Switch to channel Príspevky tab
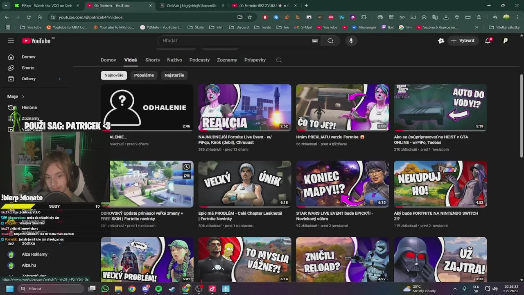This screenshot has height=295, width=524. pos(255,60)
